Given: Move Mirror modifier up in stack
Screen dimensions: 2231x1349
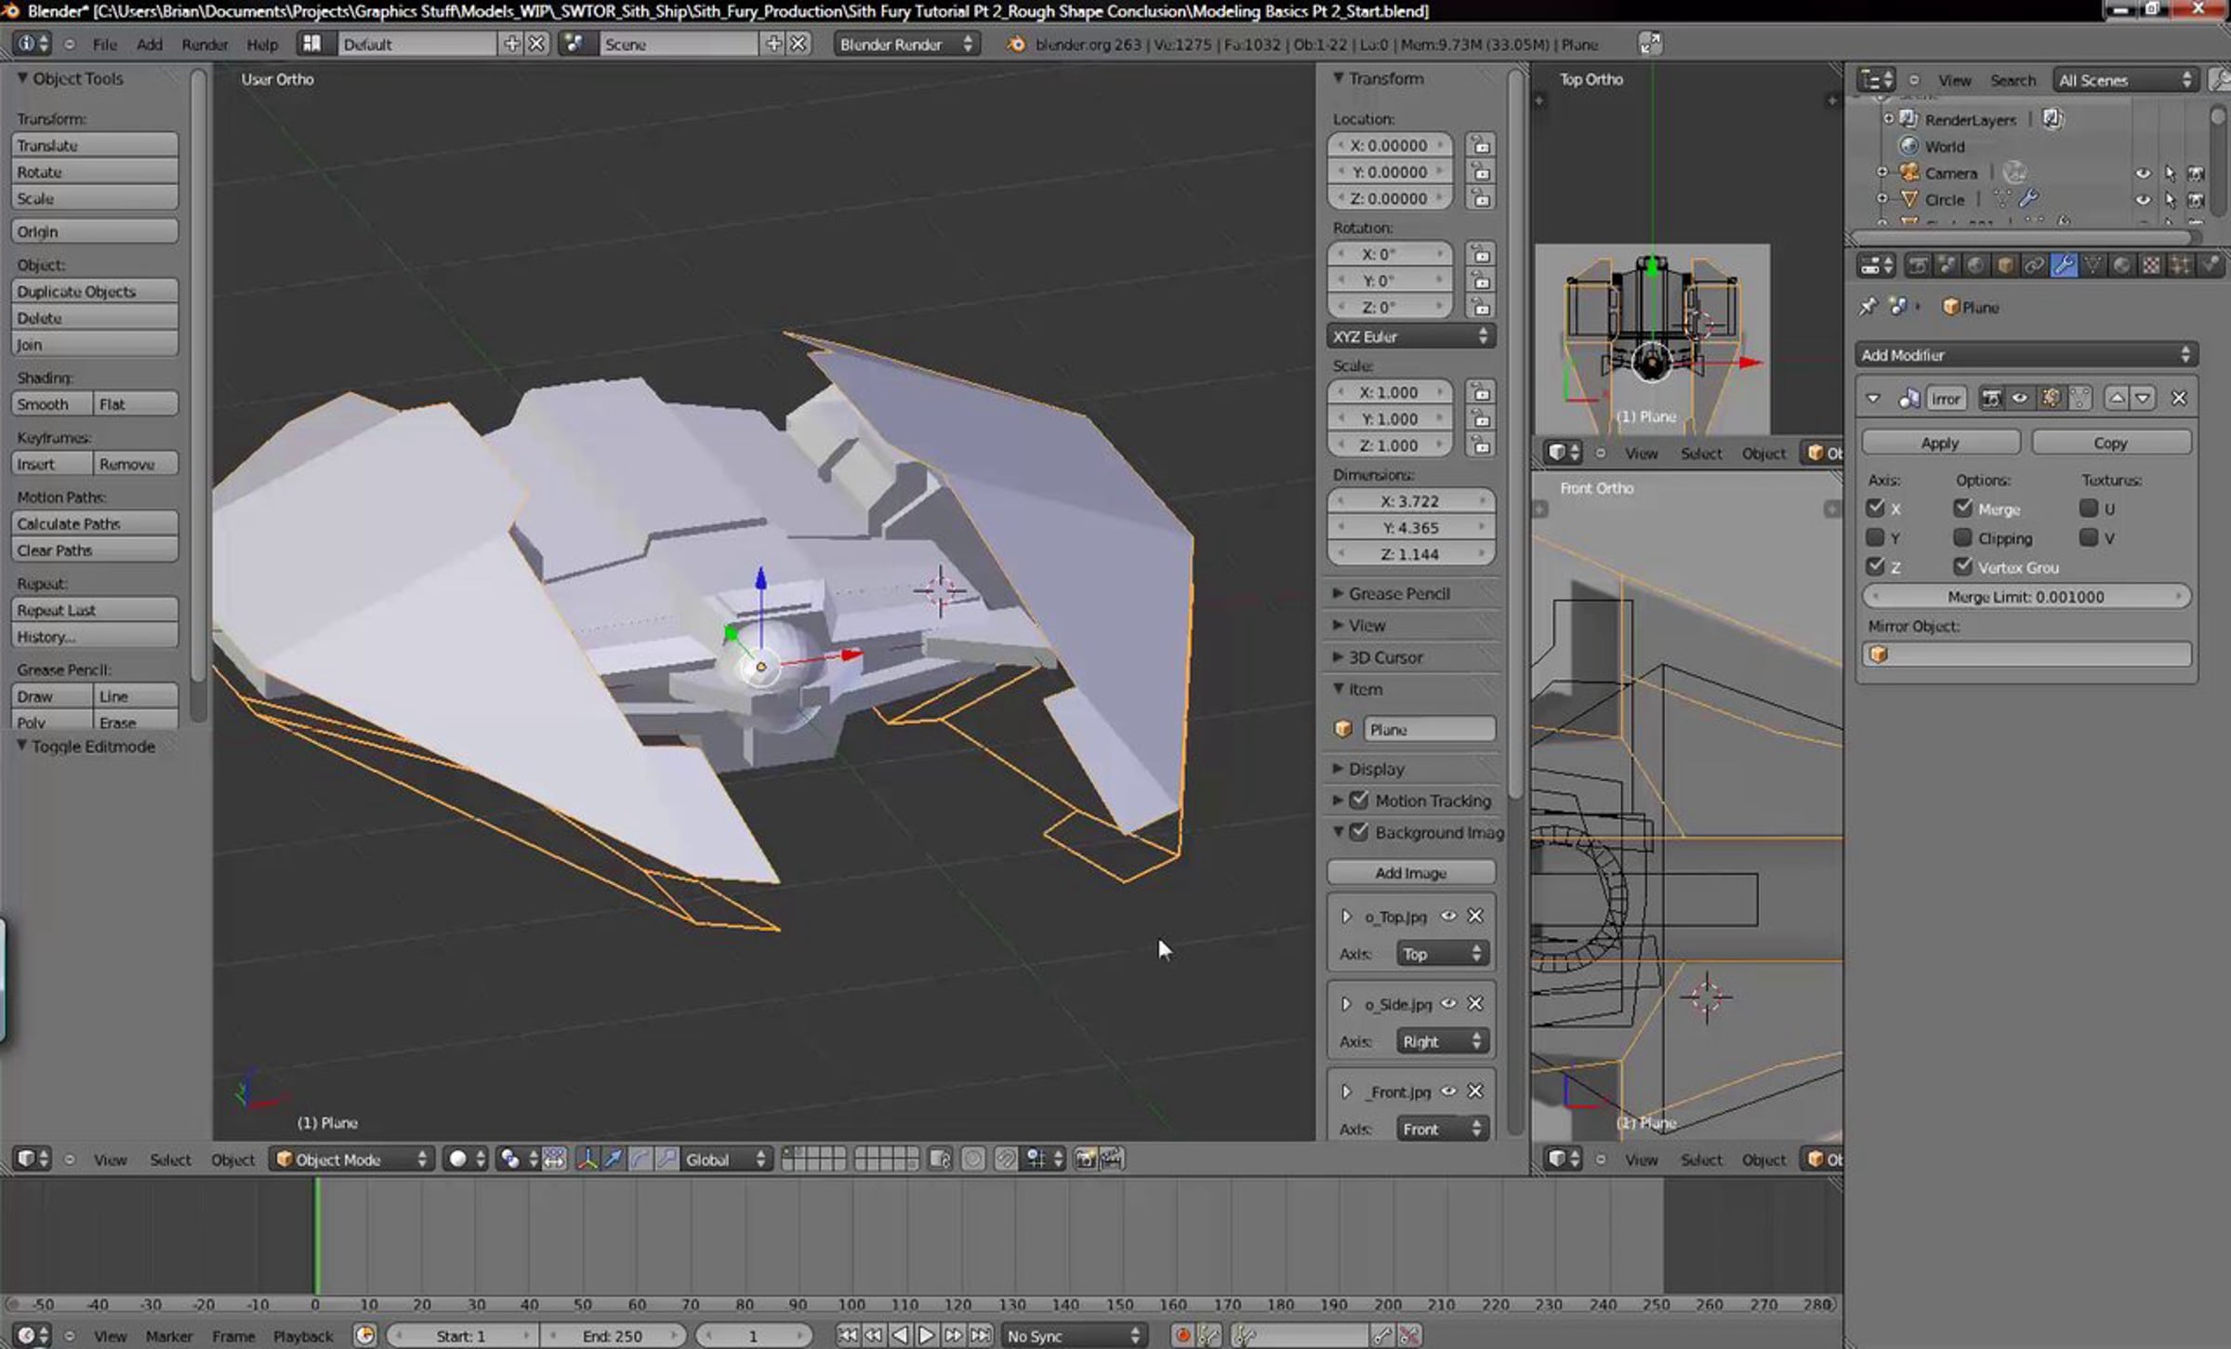Looking at the screenshot, I should coord(2117,398).
